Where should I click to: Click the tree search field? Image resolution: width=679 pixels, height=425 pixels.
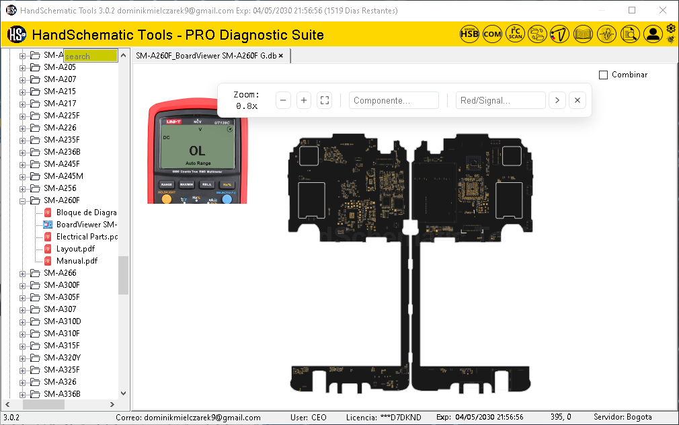pyautogui.click(x=91, y=55)
